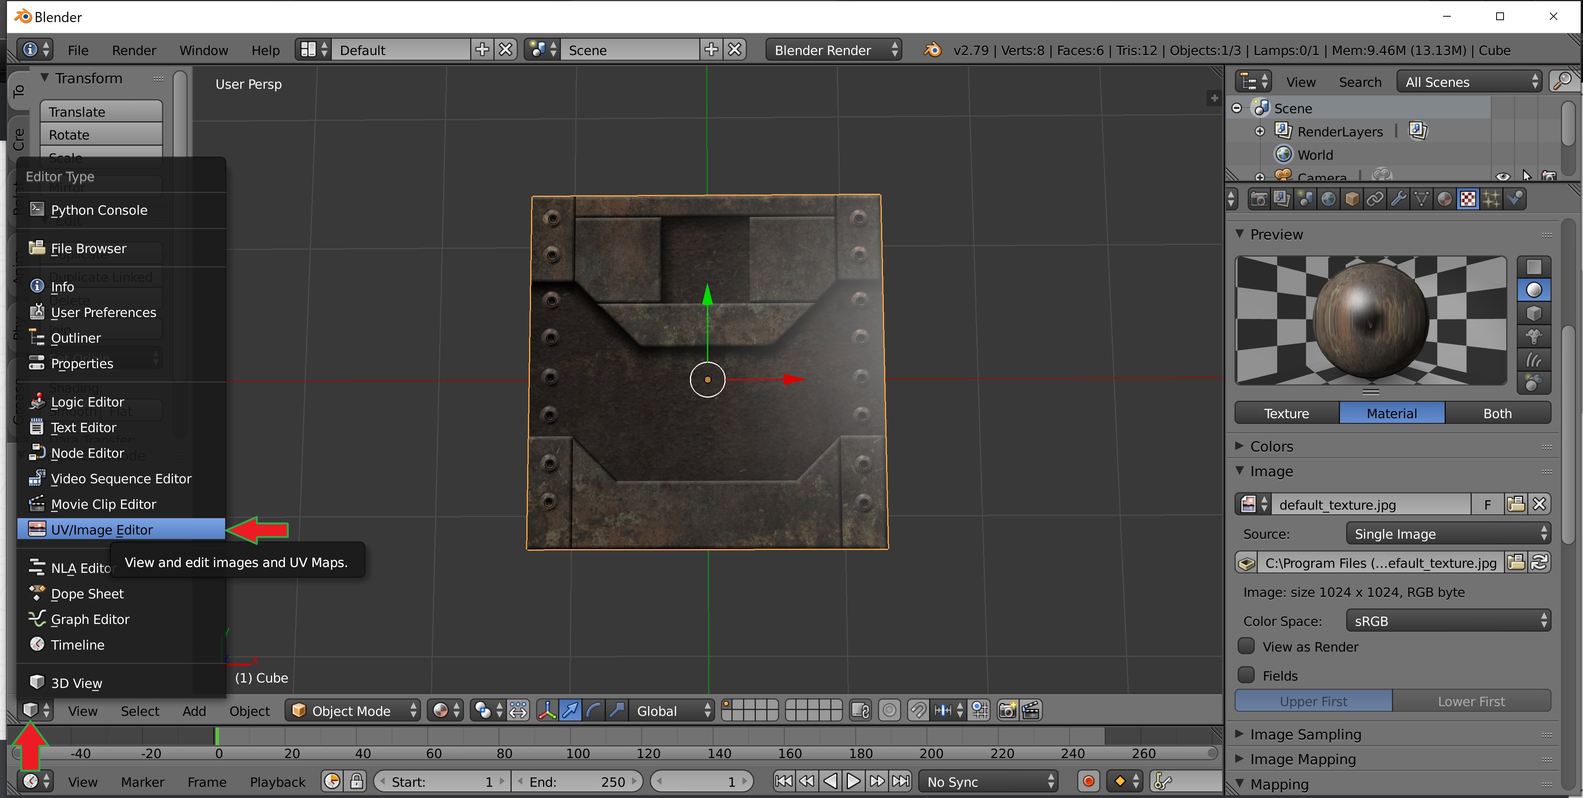Open the Render properties tab (camera icon)
This screenshot has height=798, width=1583.
coord(1259,199)
